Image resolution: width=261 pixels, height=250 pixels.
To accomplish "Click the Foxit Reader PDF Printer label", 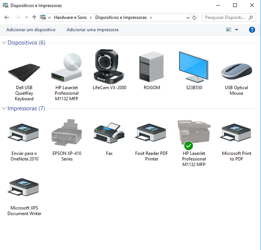I will coord(152,156).
